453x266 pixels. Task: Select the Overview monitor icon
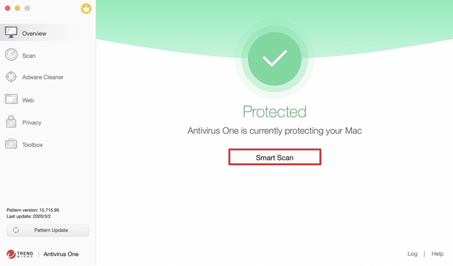(11, 32)
